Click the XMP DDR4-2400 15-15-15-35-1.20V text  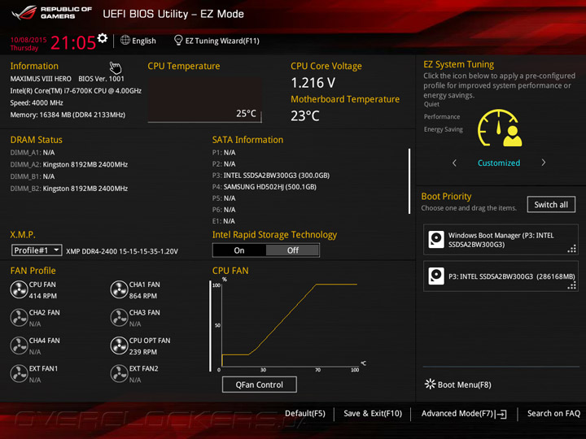click(x=122, y=251)
